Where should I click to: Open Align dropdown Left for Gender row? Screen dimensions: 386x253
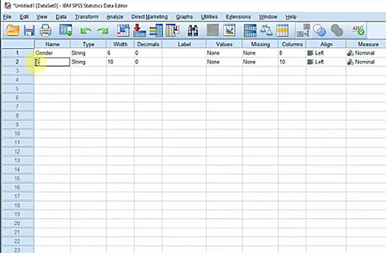pos(326,53)
